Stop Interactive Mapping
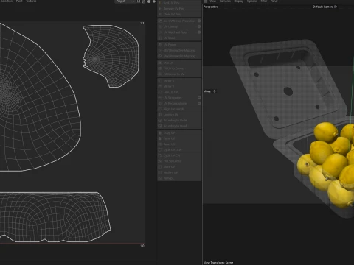 click(179, 56)
